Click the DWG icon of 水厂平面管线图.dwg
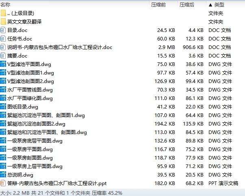Image resolution: width=245 pixels, height=196 pixels. click(x=3, y=89)
